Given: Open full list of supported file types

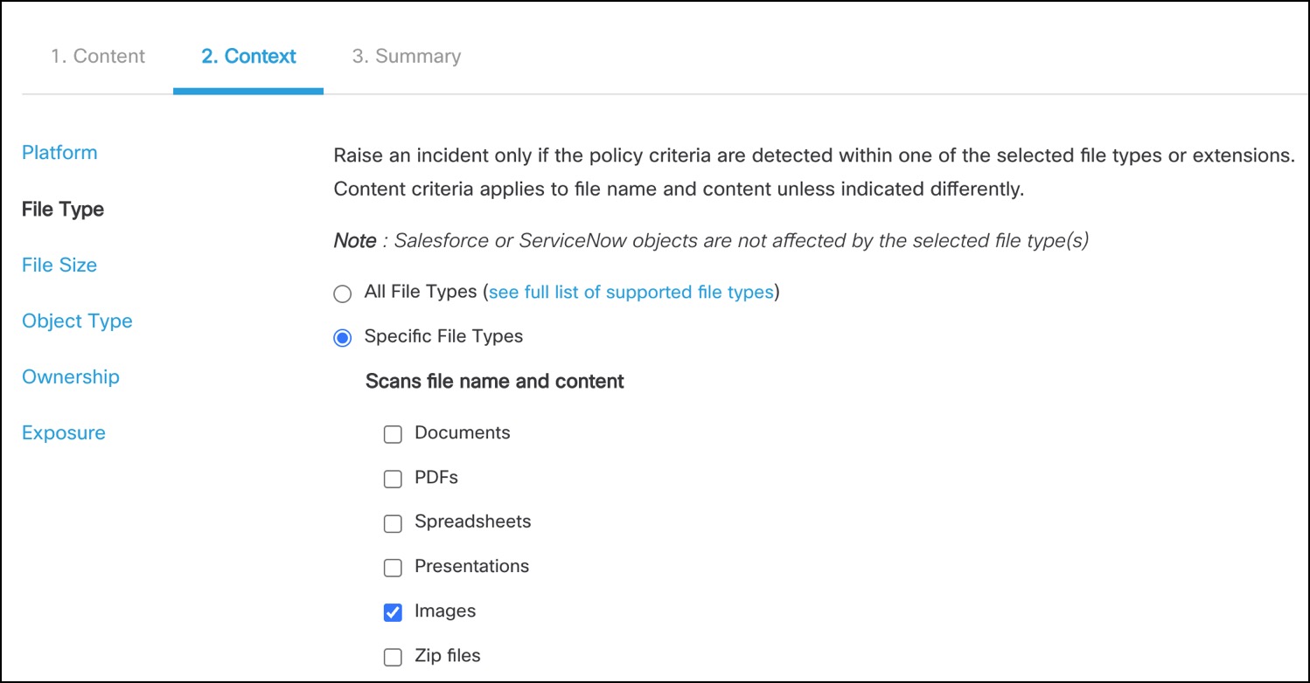Looking at the screenshot, I should click(x=631, y=293).
